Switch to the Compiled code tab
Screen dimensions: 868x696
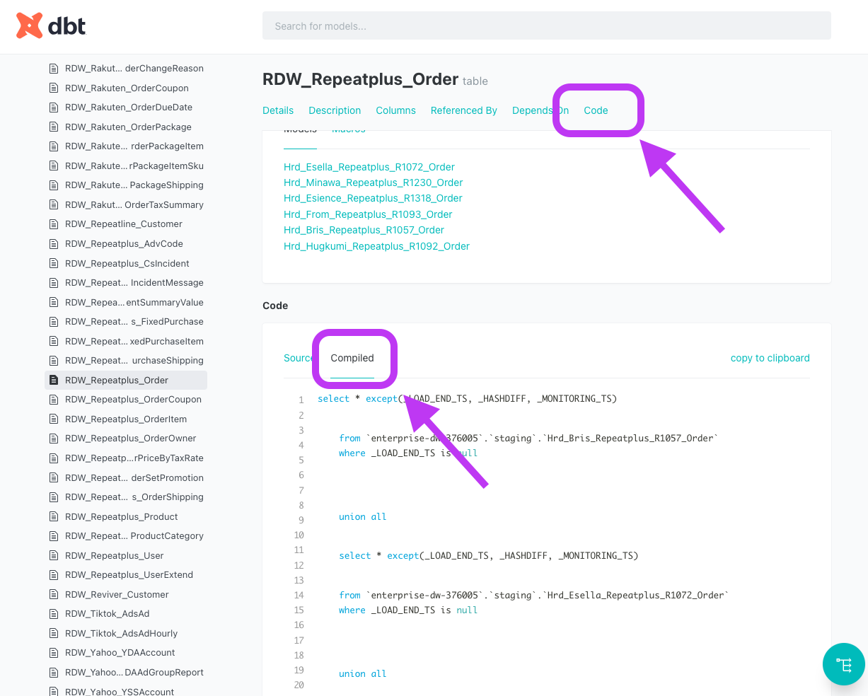352,358
